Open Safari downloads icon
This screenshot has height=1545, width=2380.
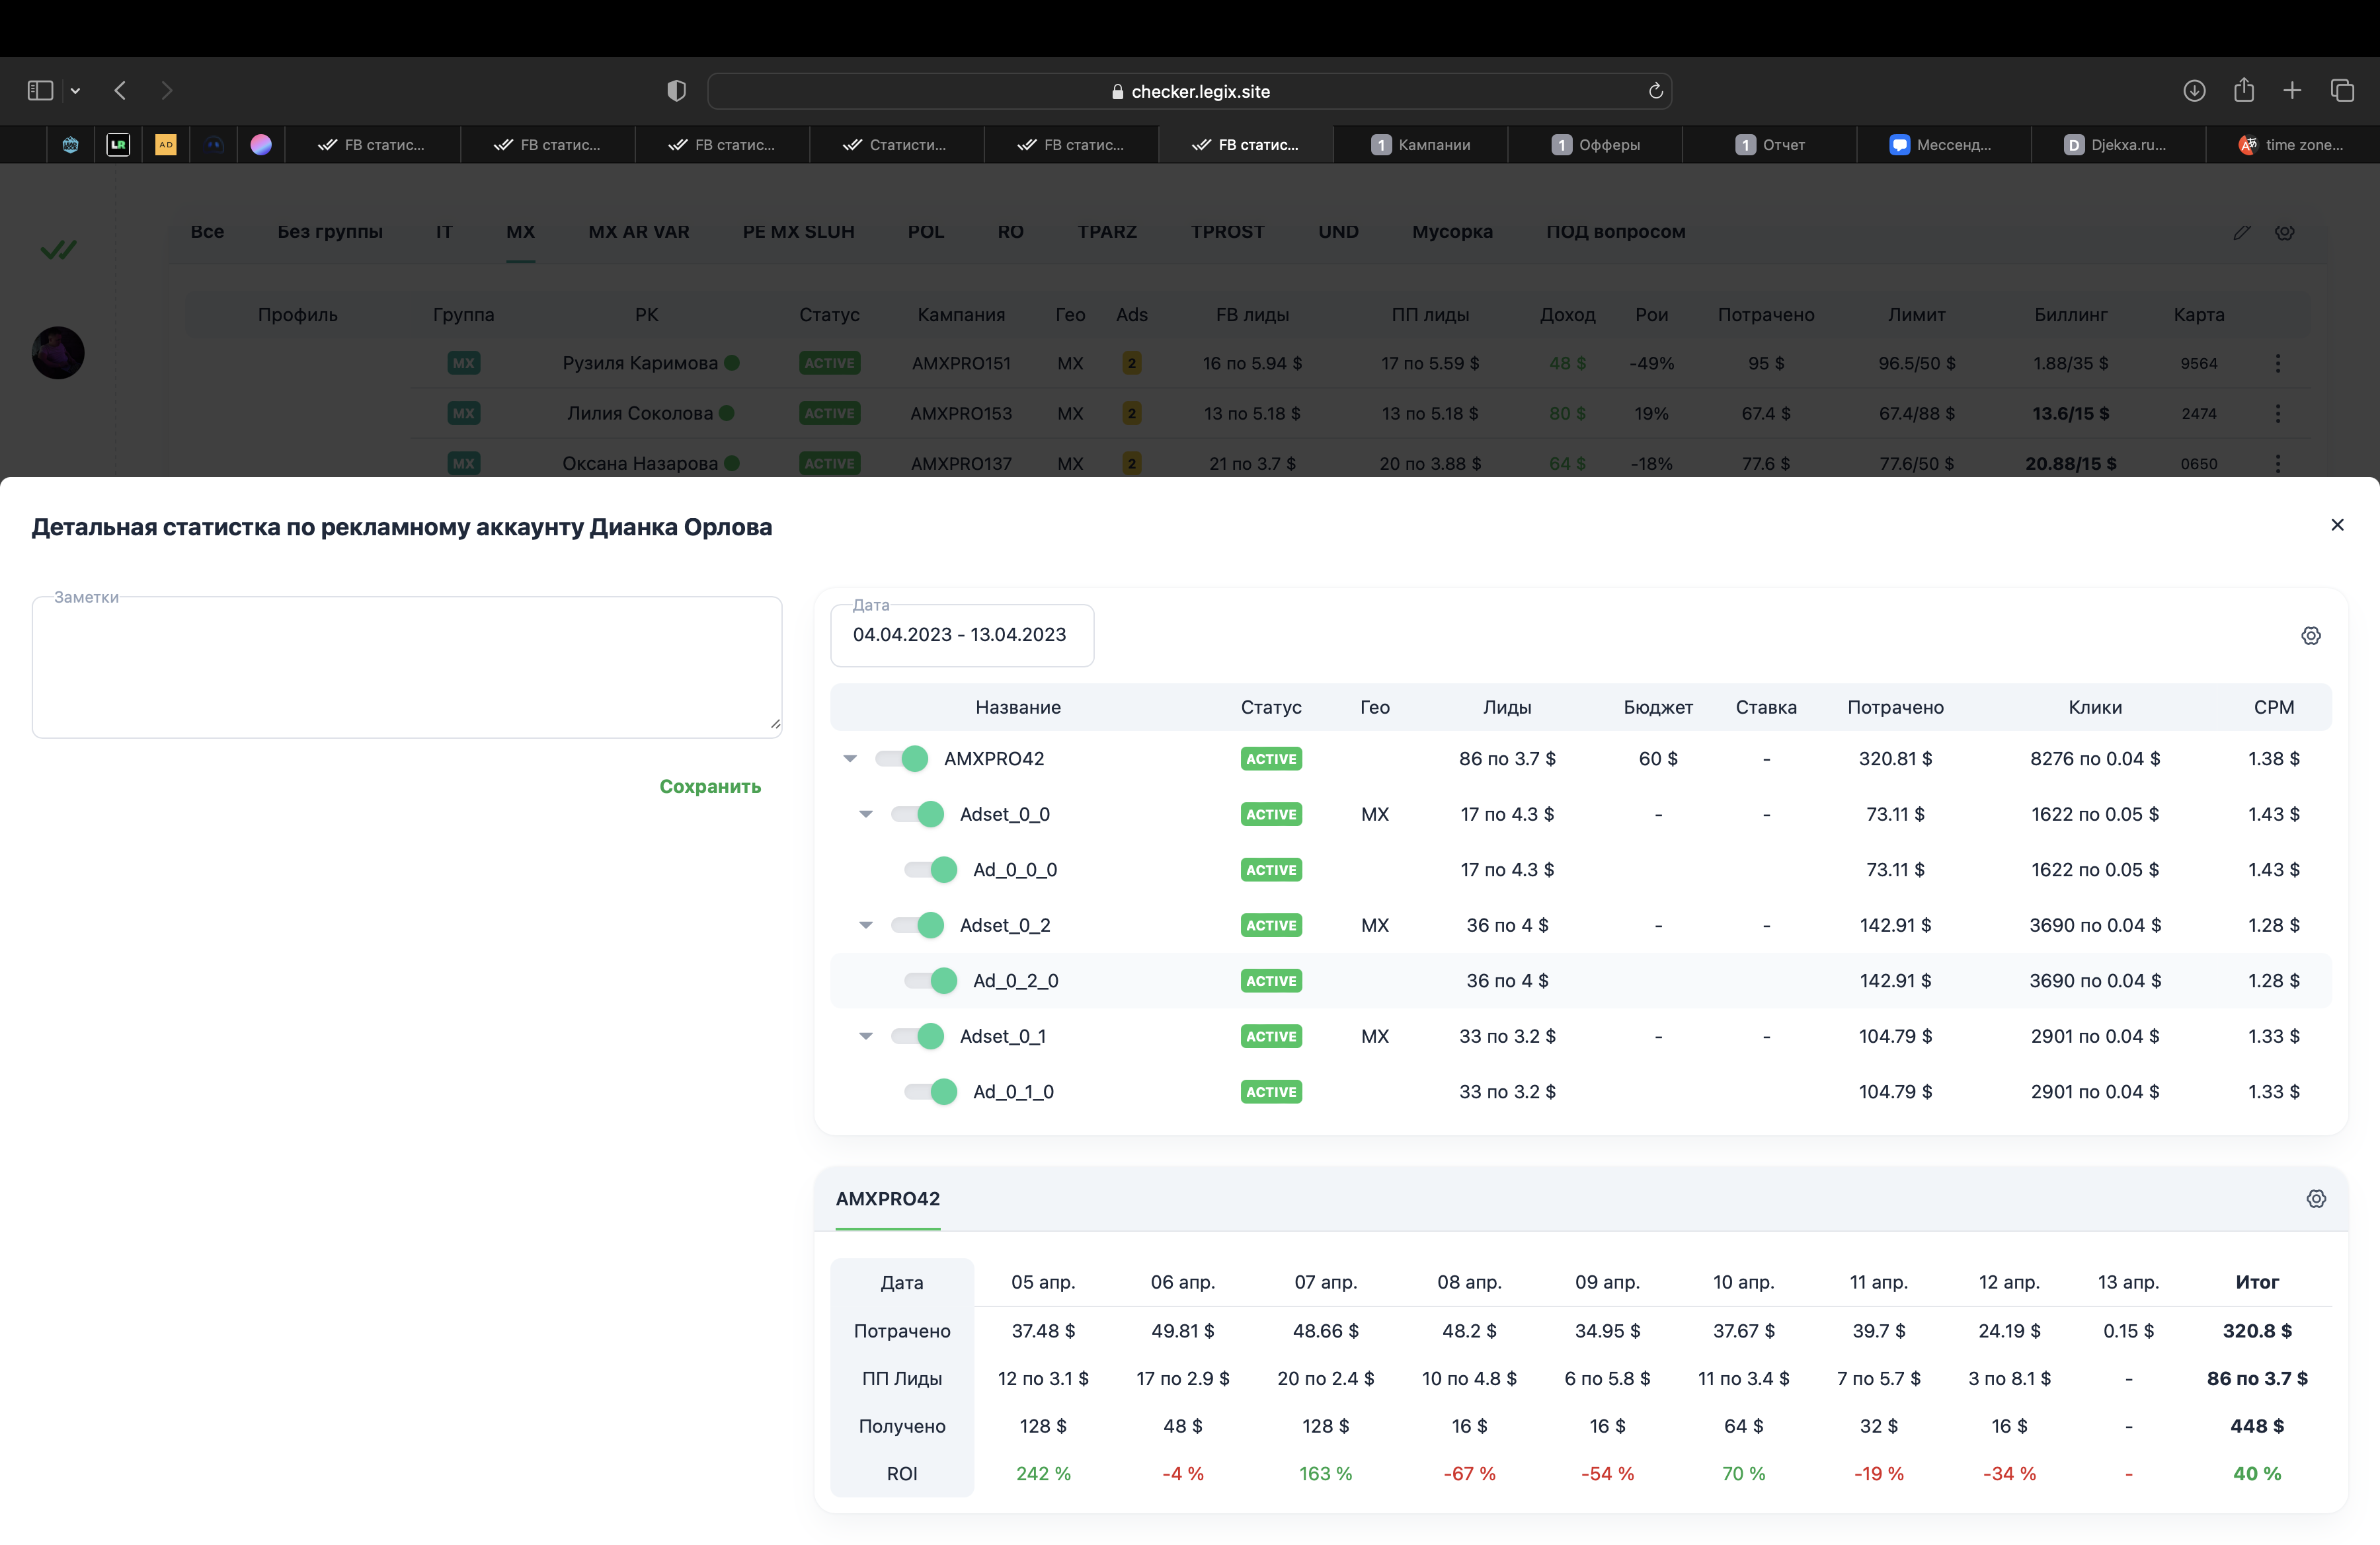click(2194, 91)
